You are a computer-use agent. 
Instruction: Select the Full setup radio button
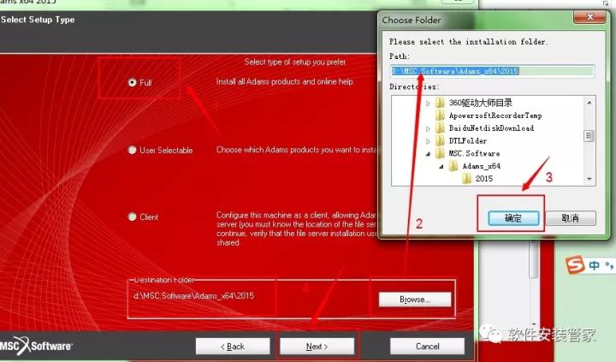pos(132,83)
